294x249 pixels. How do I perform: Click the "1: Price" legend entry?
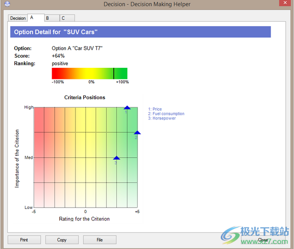(x=155, y=109)
